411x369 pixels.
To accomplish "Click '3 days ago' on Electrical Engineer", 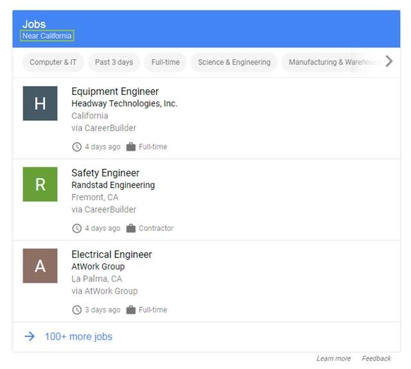I will tap(103, 310).
